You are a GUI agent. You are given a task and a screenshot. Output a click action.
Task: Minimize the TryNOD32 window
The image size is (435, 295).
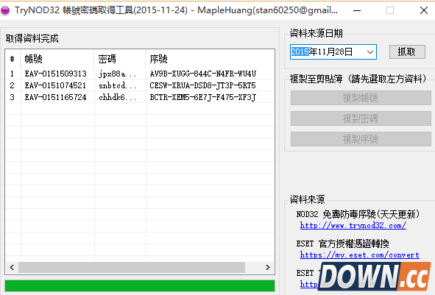click(x=357, y=10)
